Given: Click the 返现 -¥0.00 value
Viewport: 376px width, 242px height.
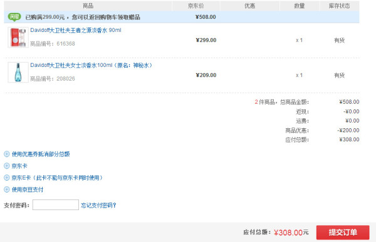Looking at the screenshot, I should tap(352, 111).
